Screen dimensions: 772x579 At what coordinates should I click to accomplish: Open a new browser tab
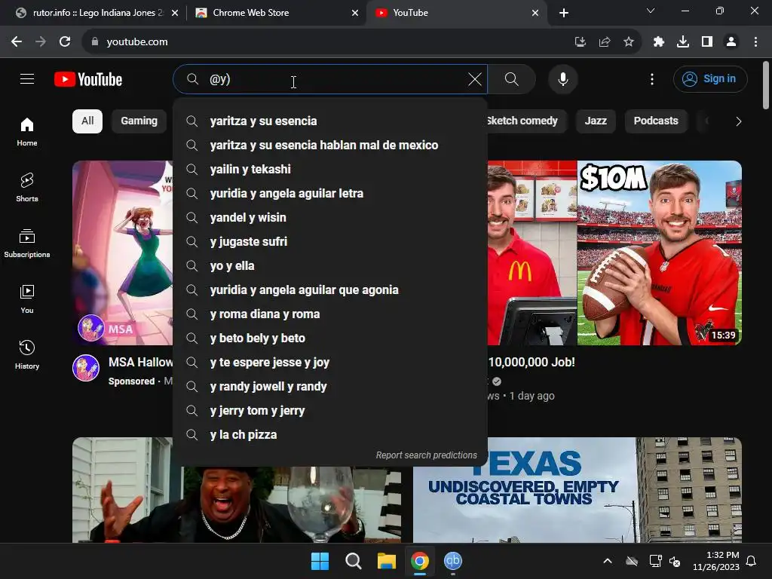[564, 13]
